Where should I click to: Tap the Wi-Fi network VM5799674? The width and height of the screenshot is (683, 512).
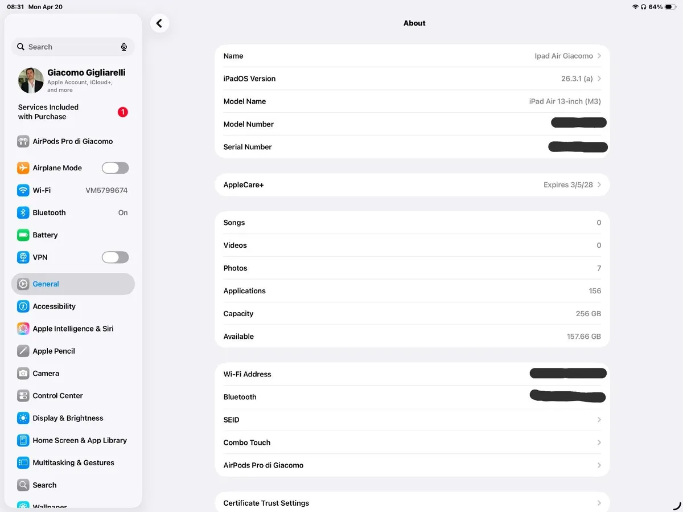tap(73, 190)
